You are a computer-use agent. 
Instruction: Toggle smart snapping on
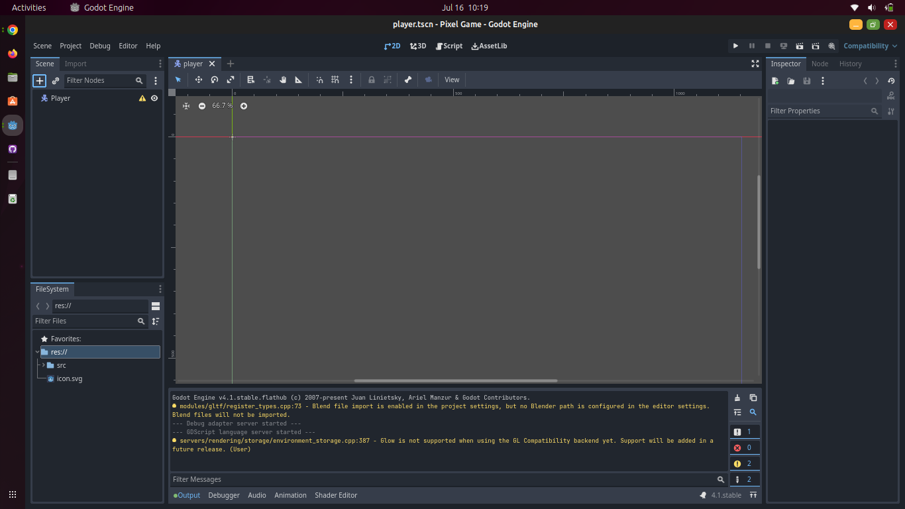tap(319, 80)
